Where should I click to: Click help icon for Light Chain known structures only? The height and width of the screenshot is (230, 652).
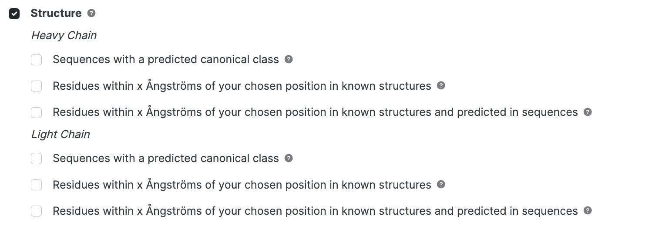tap(441, 184)
